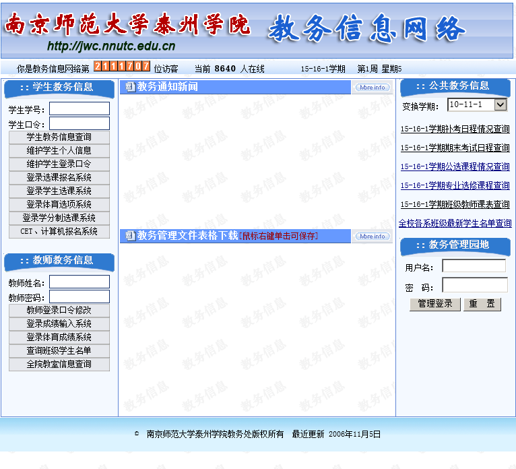Click the 最近更新 2006年11月5日 footer text

coord(336,434)
